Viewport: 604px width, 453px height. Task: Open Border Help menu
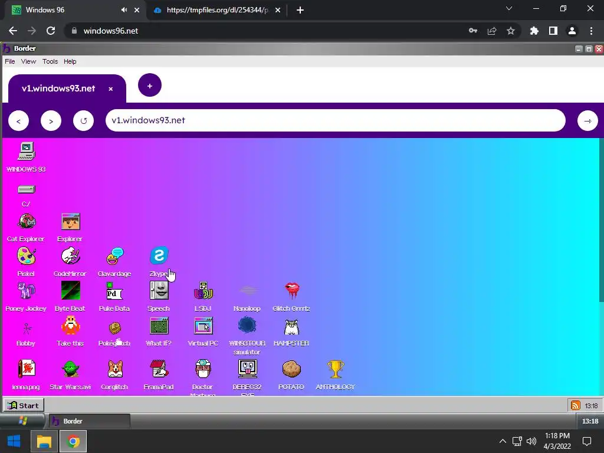(70, 61)
